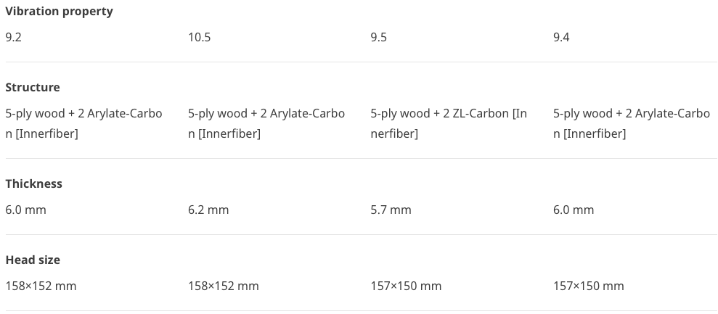Click fourth column 6.0 mm thickness
The image size is (718, 314).
coord(574,210)
